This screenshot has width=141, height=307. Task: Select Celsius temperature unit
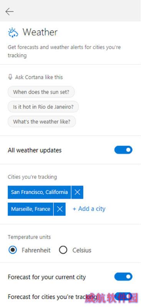[63, 250]
